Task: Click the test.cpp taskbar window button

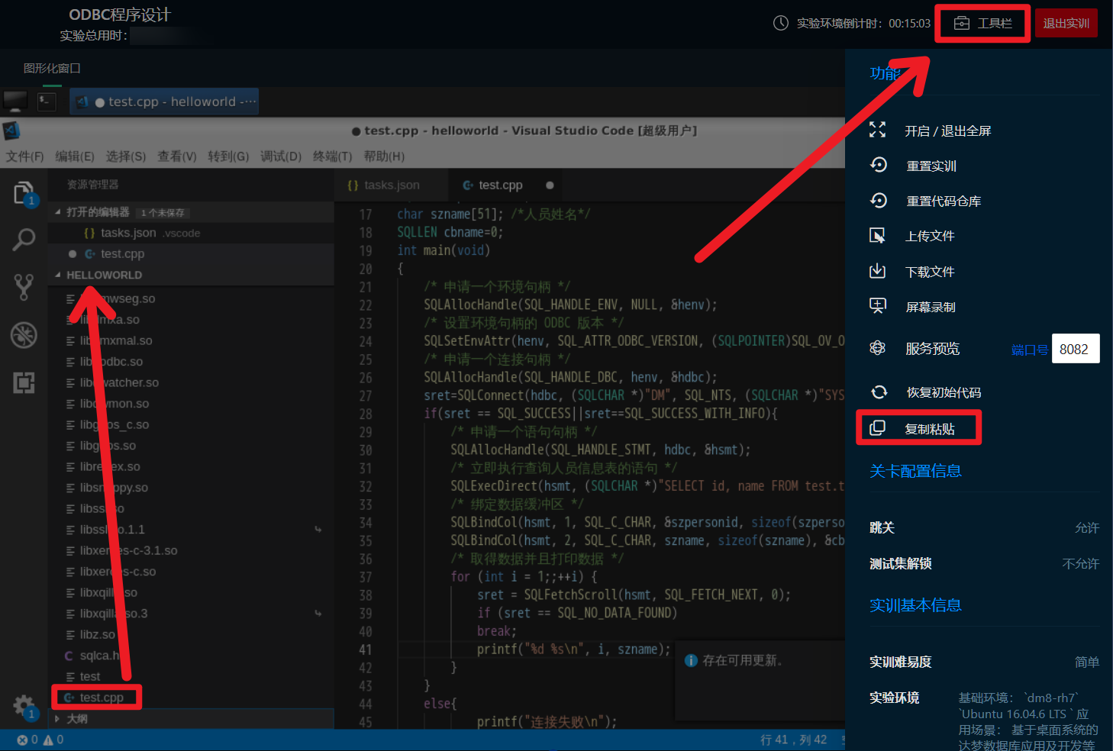Action: [165, 102]
